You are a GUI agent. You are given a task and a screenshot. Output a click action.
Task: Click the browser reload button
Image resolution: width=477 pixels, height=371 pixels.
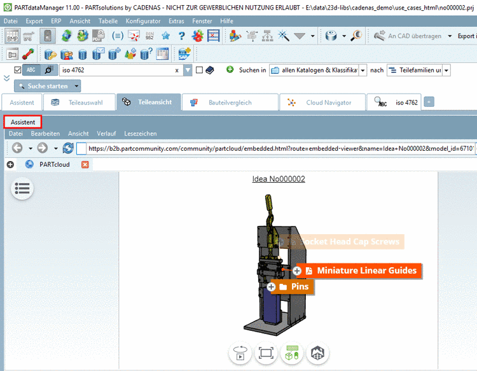click(68, 148)
